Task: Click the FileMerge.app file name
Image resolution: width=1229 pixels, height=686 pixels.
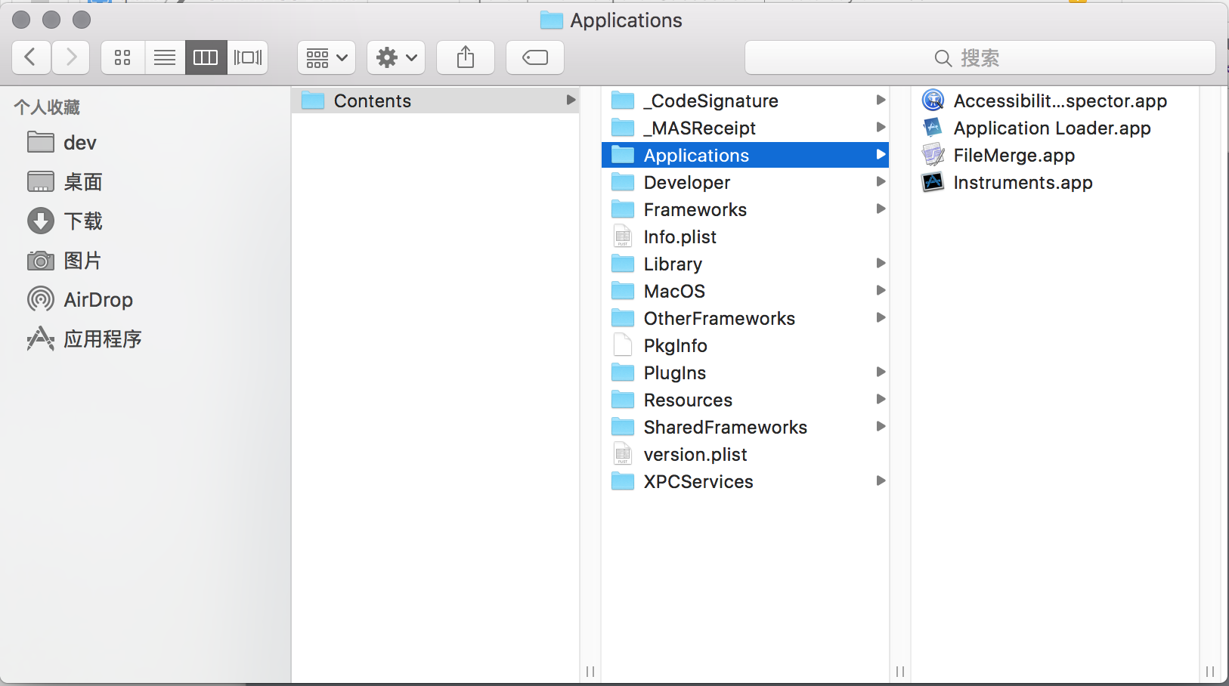Action: click(x=1014, y=156)
